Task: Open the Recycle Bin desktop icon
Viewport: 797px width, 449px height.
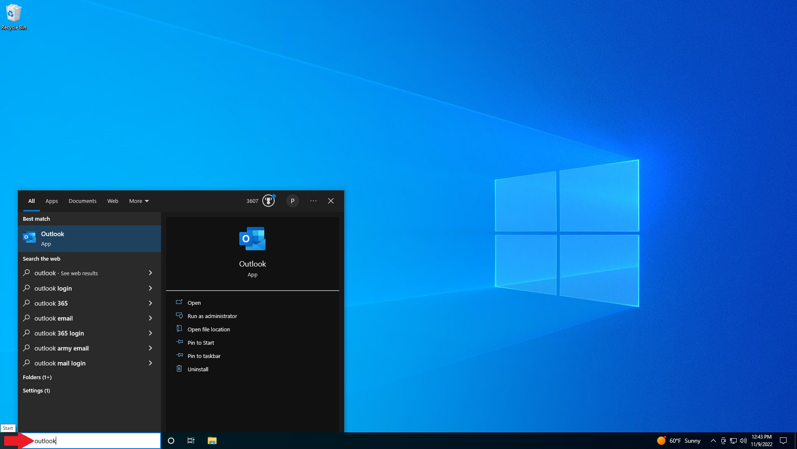Action: click(13, 17)
